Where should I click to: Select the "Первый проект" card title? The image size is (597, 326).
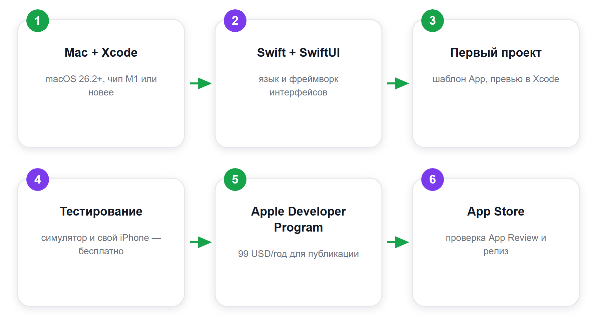pyautogui.click(x=496, y=53)
